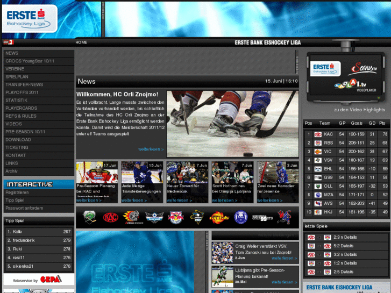
Task: Click the G99 crest in the standings table
Action: pyautogui.click(x=318, y=177)
